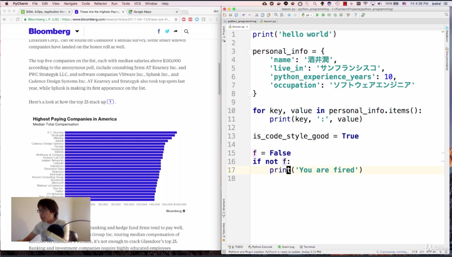Viewport: 452px width, 257px height.
Task: Navigate back with blue arrow in PyCharm
Action: [x=289, y=15]
